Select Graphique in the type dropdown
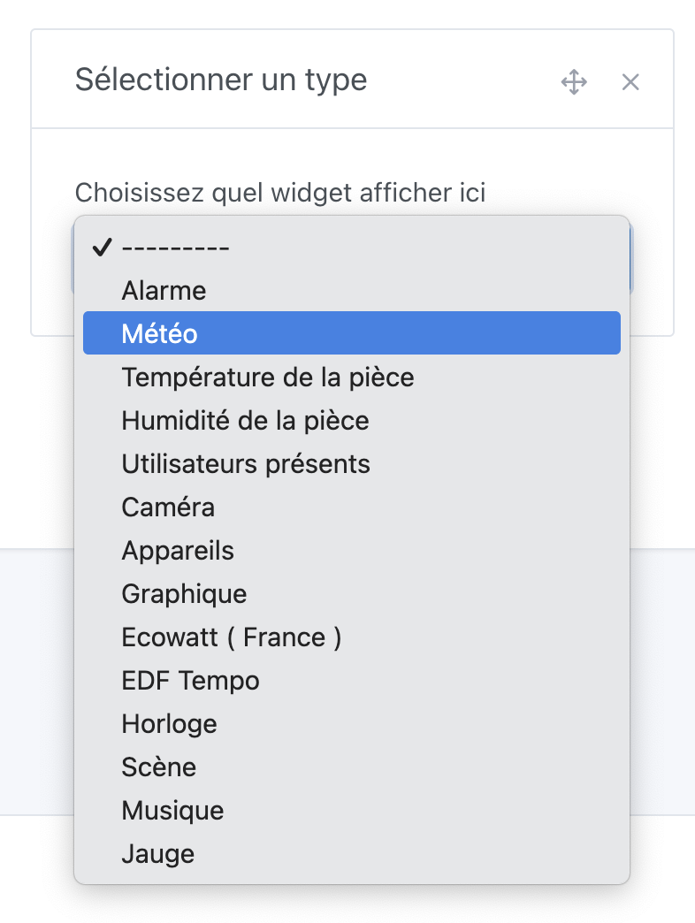Screen dimensions: 695x923 pyautogui.click(x=184, y=593)
